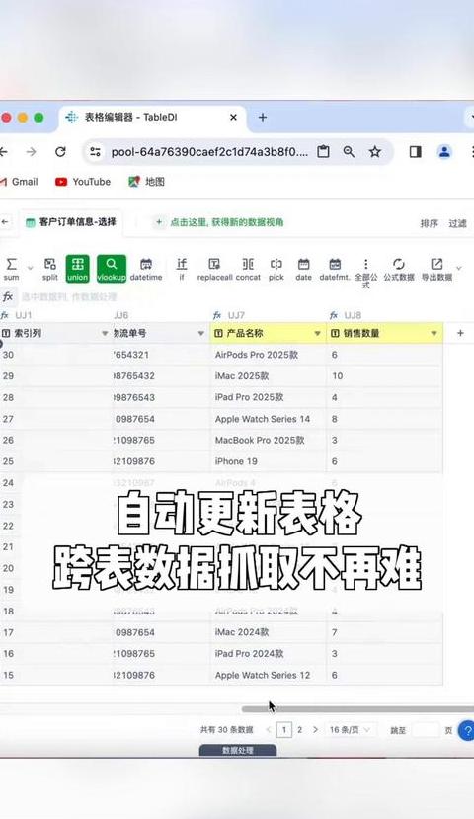Viewport: 474px width, 819px height.
Task: Select the sum formula tool
Action: [x=11, y=269]
